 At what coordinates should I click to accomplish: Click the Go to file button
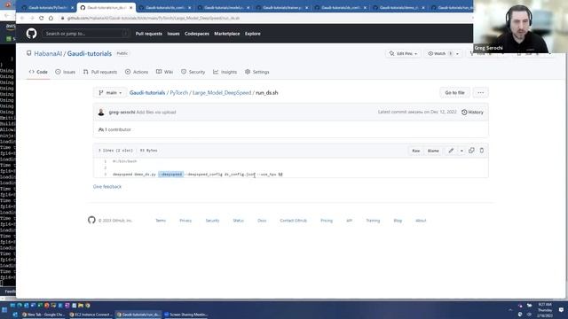(x=454, y=93)
